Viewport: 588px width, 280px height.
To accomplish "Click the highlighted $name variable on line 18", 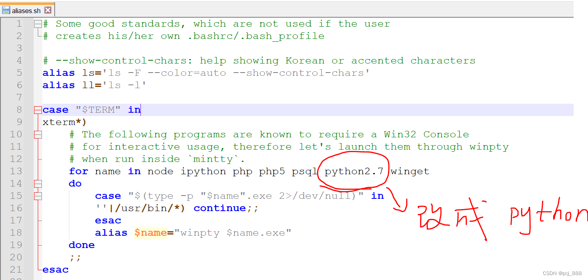I will pyautogui.click(x=150, y=233).
